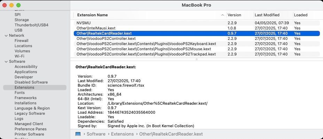Click Extensions in the bottom path bar

coord(123,134)
